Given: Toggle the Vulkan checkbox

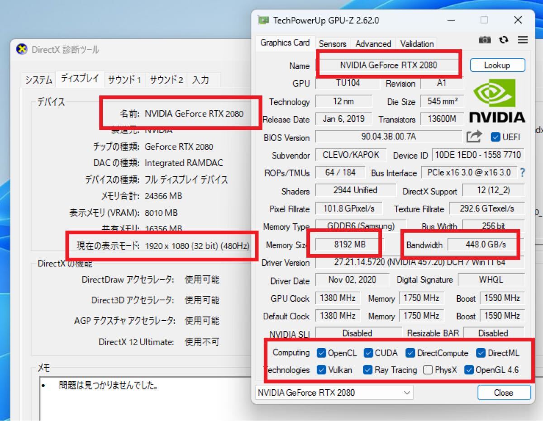Looking at the screenshot, I should pos(322,370).
